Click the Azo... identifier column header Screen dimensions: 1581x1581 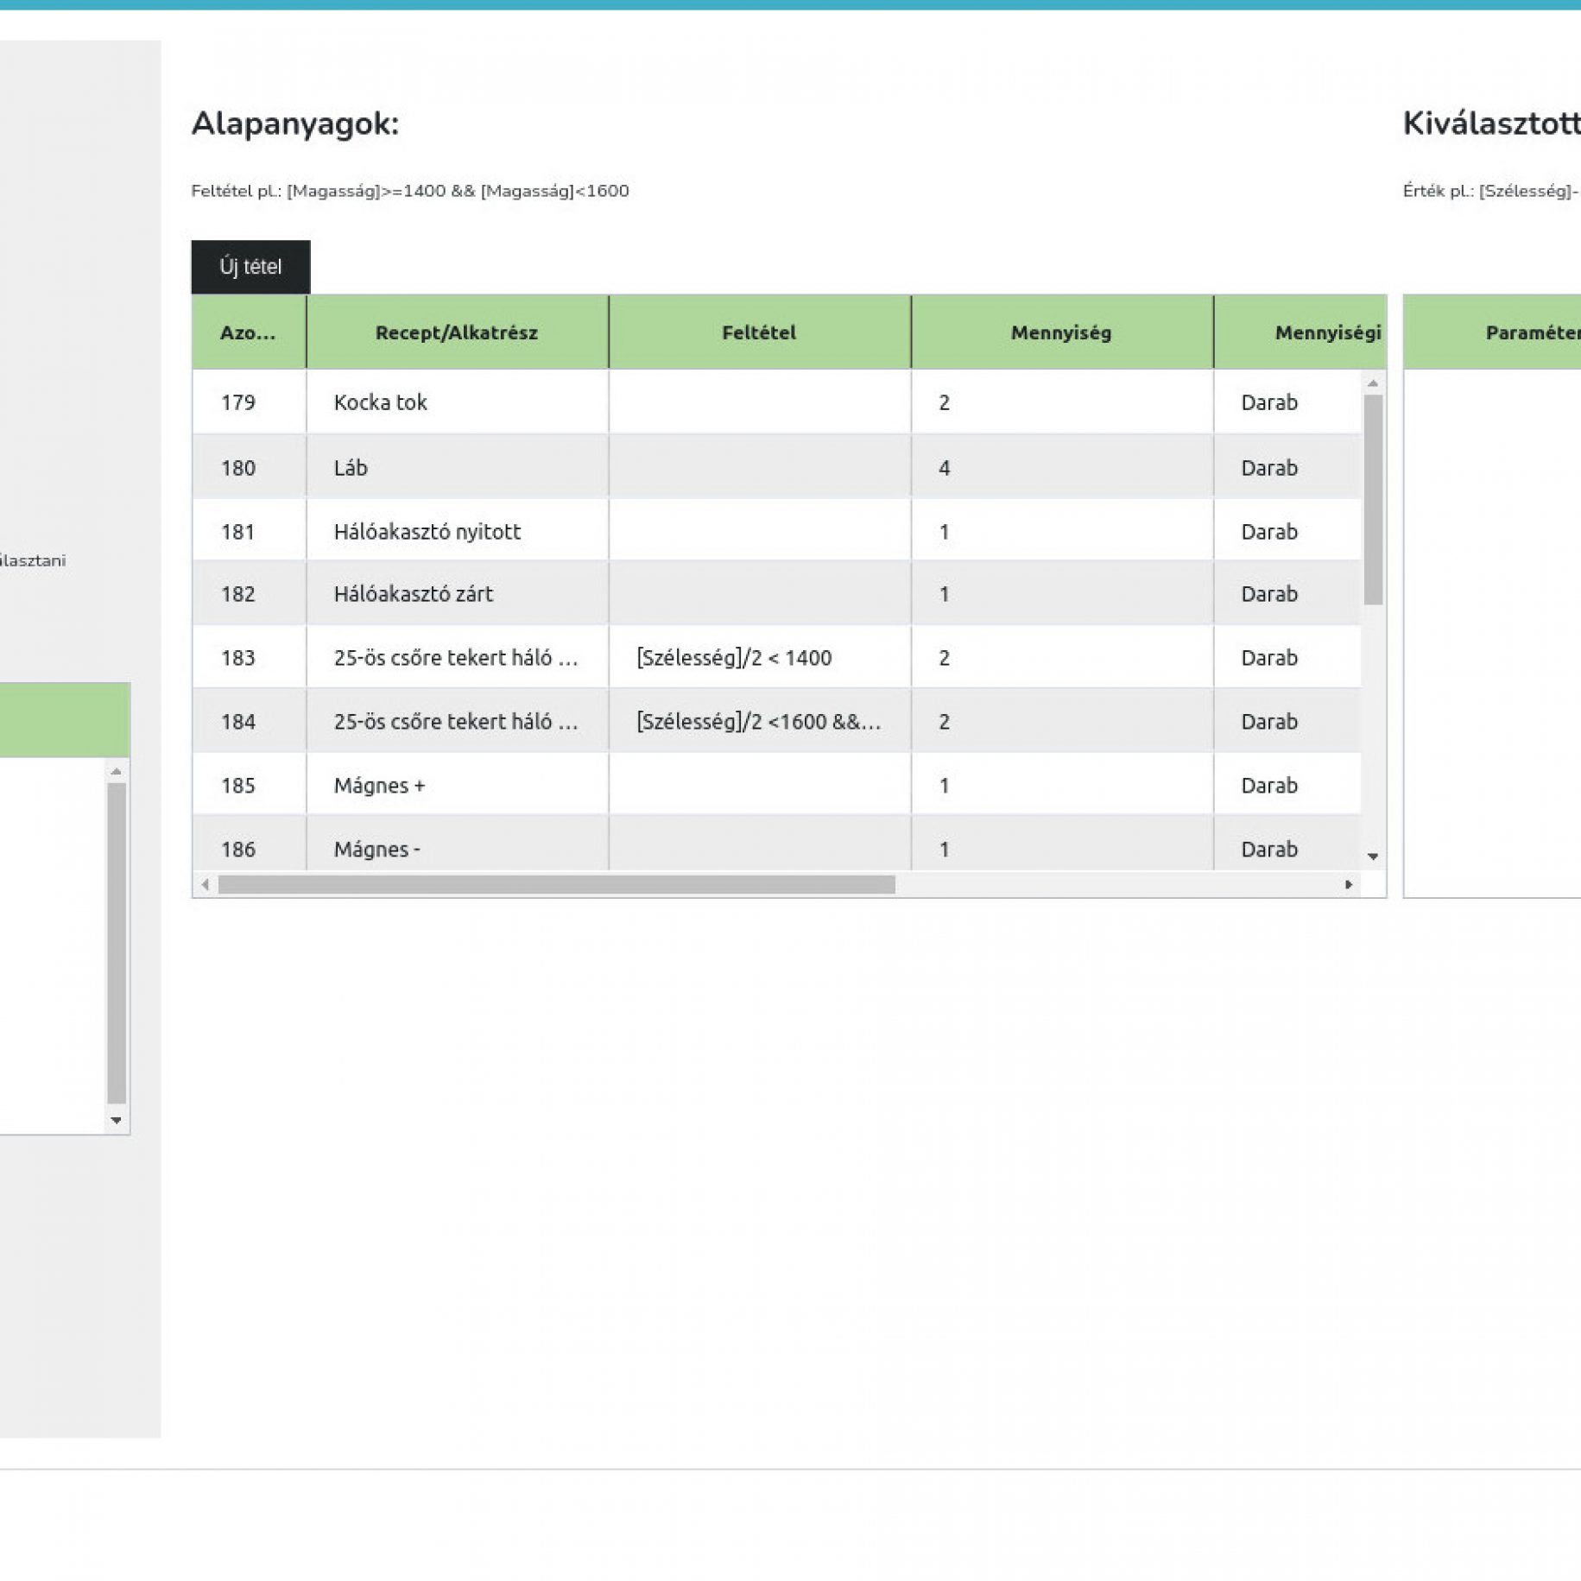[x=248, y=332]
